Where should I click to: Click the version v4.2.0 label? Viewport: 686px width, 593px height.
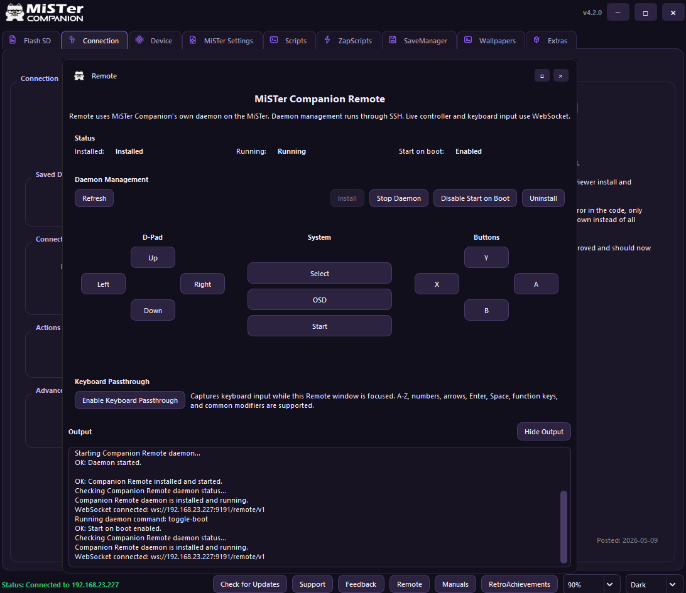coord(592,13)
